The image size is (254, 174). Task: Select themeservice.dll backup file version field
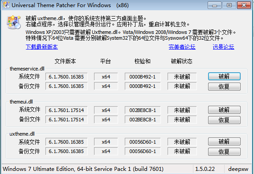click(x=66, y=86)
